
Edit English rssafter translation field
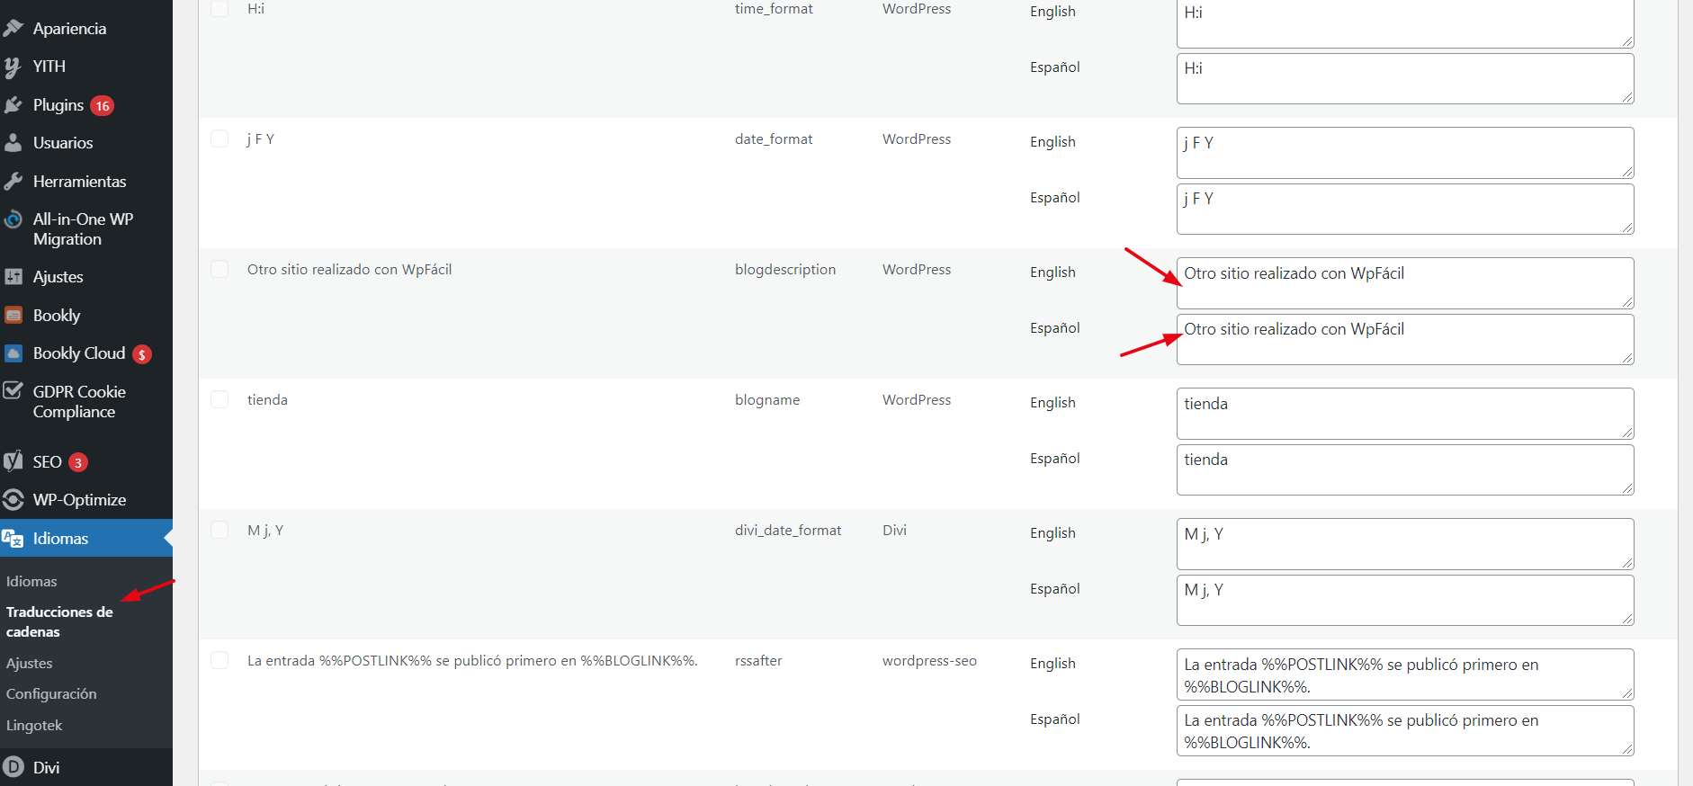(1405, 674)
